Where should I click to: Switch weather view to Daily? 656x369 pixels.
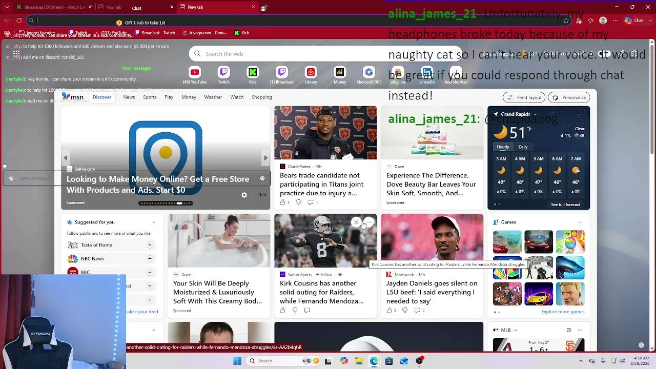point(523,147)
